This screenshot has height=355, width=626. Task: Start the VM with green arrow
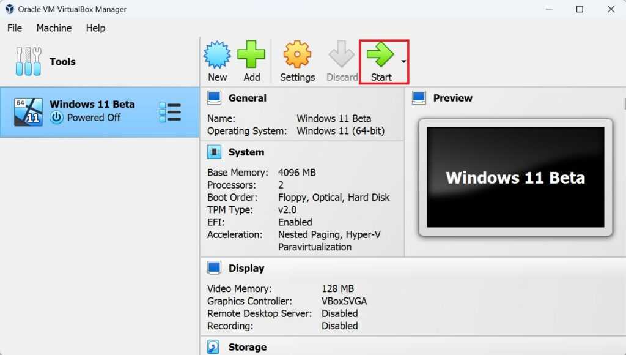click(x=380, y=54)
